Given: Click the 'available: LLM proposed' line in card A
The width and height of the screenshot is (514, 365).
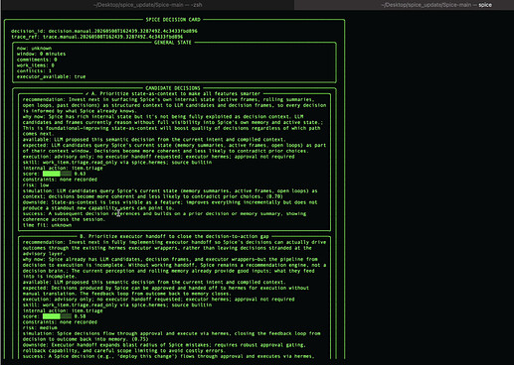Looking at the screenshot, I should (154, 140).
